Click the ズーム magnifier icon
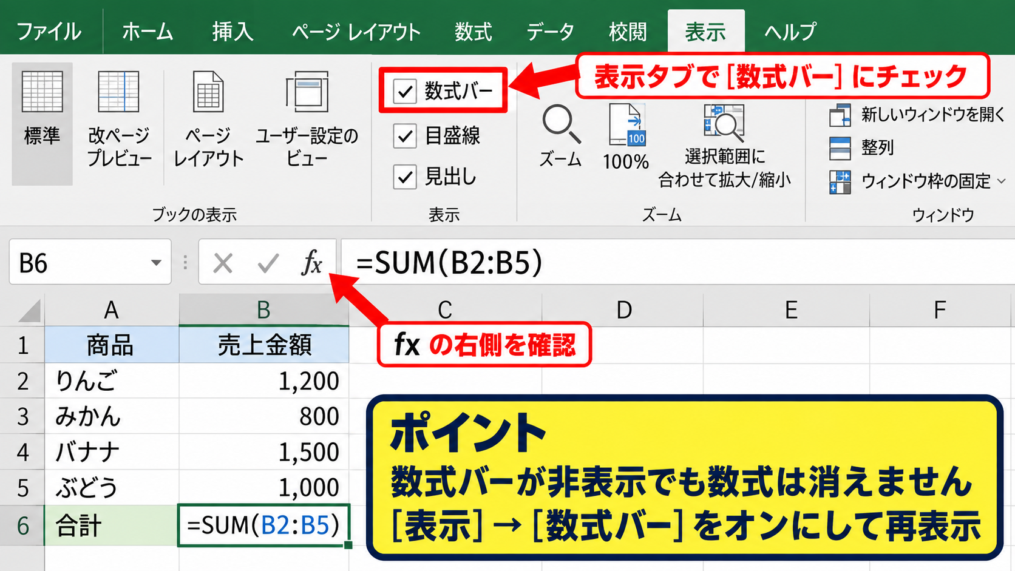 tap(560, 124)
